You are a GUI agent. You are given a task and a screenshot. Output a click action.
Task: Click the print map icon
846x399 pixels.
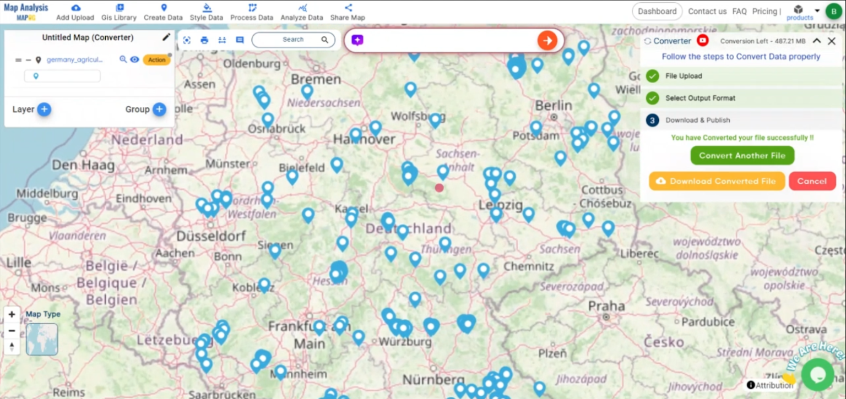pos(204,40)
